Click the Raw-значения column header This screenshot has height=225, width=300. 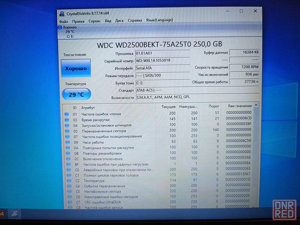click(239, 106)
